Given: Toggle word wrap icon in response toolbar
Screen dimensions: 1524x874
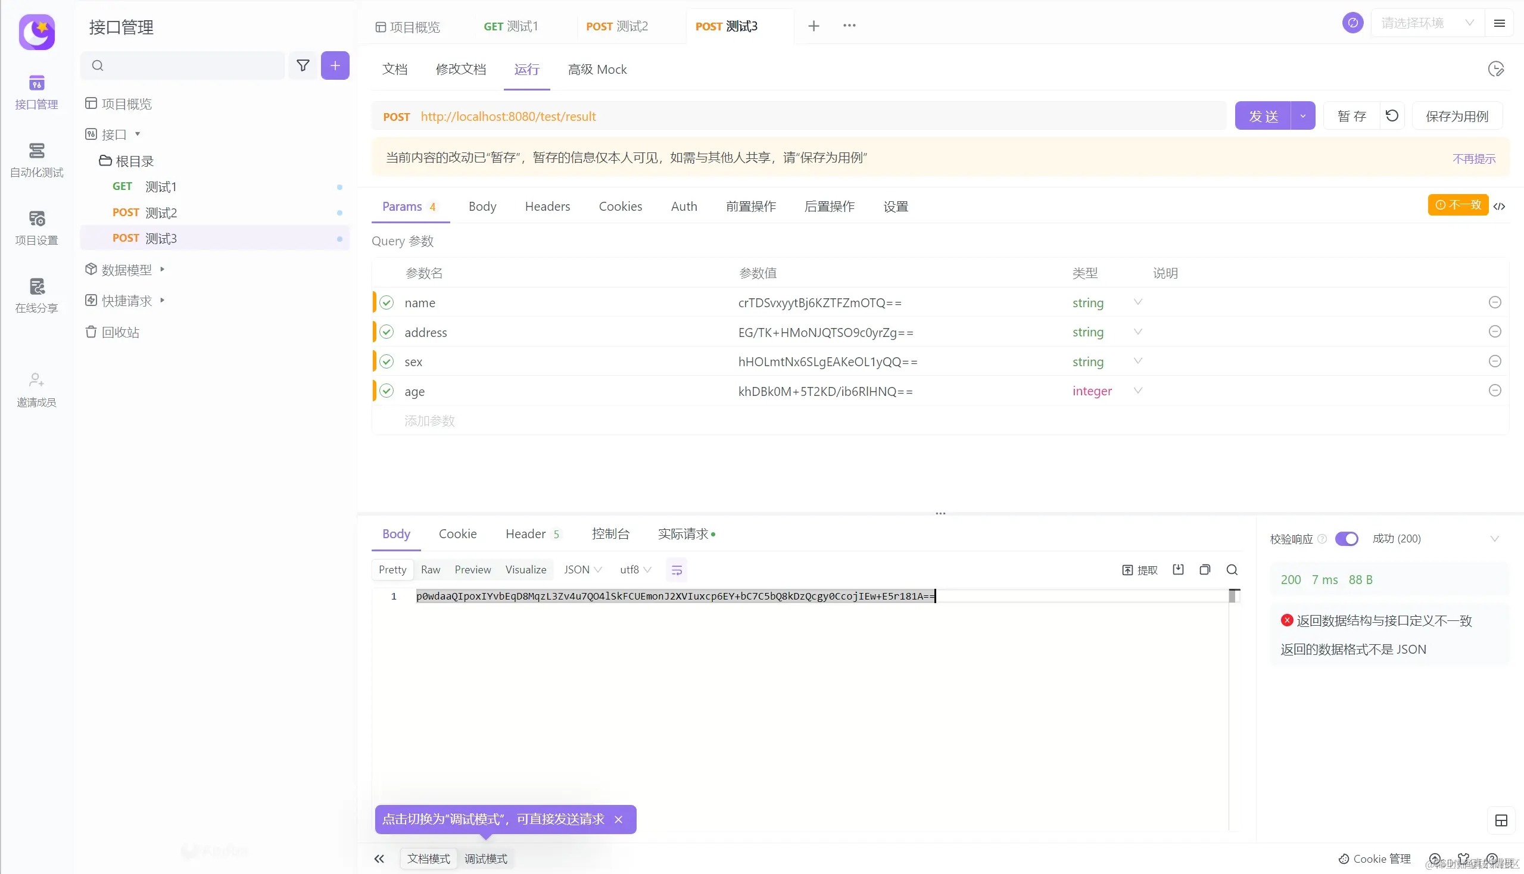Looking at the screenshot, I should point(676,570).
